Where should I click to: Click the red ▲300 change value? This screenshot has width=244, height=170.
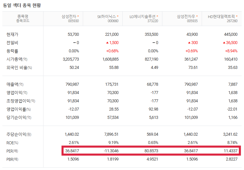193,43
